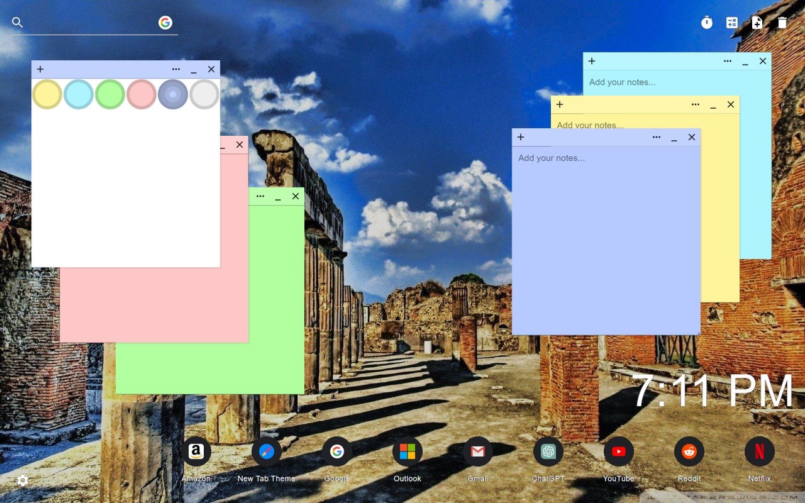The width and height of the screenshot is (805, 503).
Task: Open the Google shortcut in dock
Action: (x=337, y=451)
